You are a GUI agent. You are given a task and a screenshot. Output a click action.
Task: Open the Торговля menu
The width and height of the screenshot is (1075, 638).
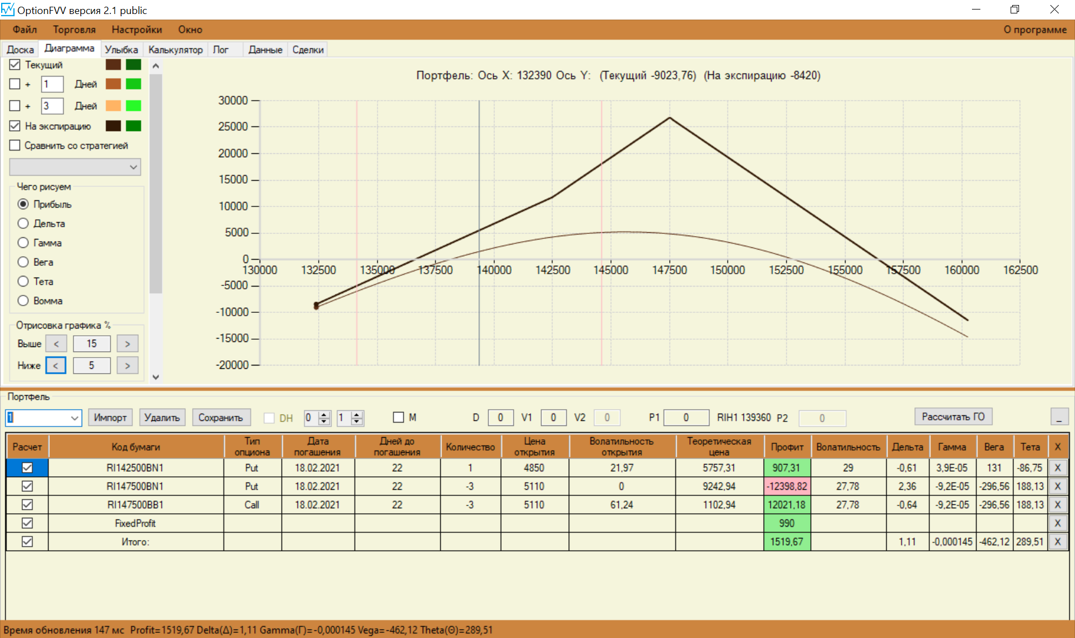click(74, 30)
